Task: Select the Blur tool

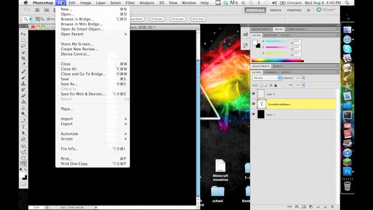Action: [x=23, y=108]
